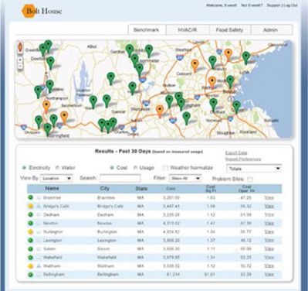Screen dimensions: 308x291
Task: Click the Dedham name cell
Action: pyautogui.click(x=52, y=214)
